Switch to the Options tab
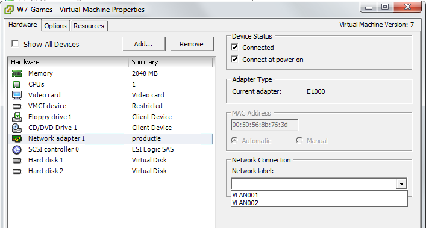Screen dimensions: 426x228 click(x=55, y=26)
